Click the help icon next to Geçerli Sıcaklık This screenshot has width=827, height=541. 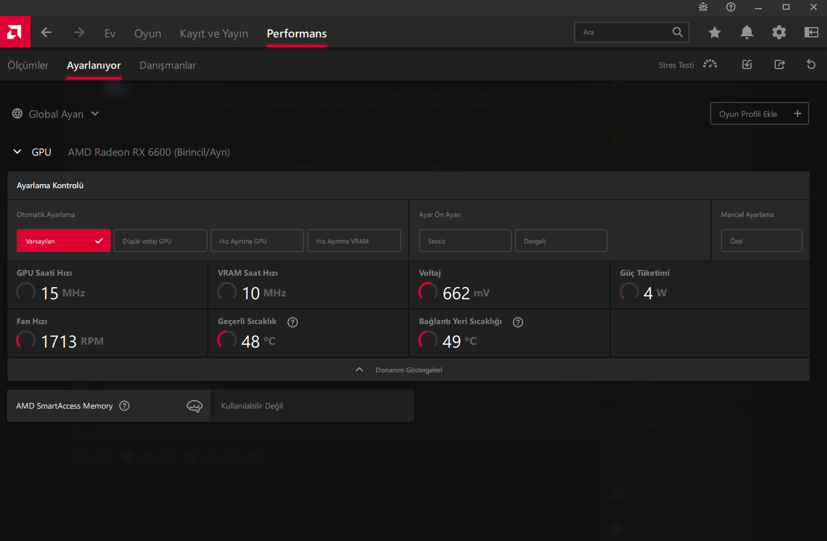click(x=293, y=322)
